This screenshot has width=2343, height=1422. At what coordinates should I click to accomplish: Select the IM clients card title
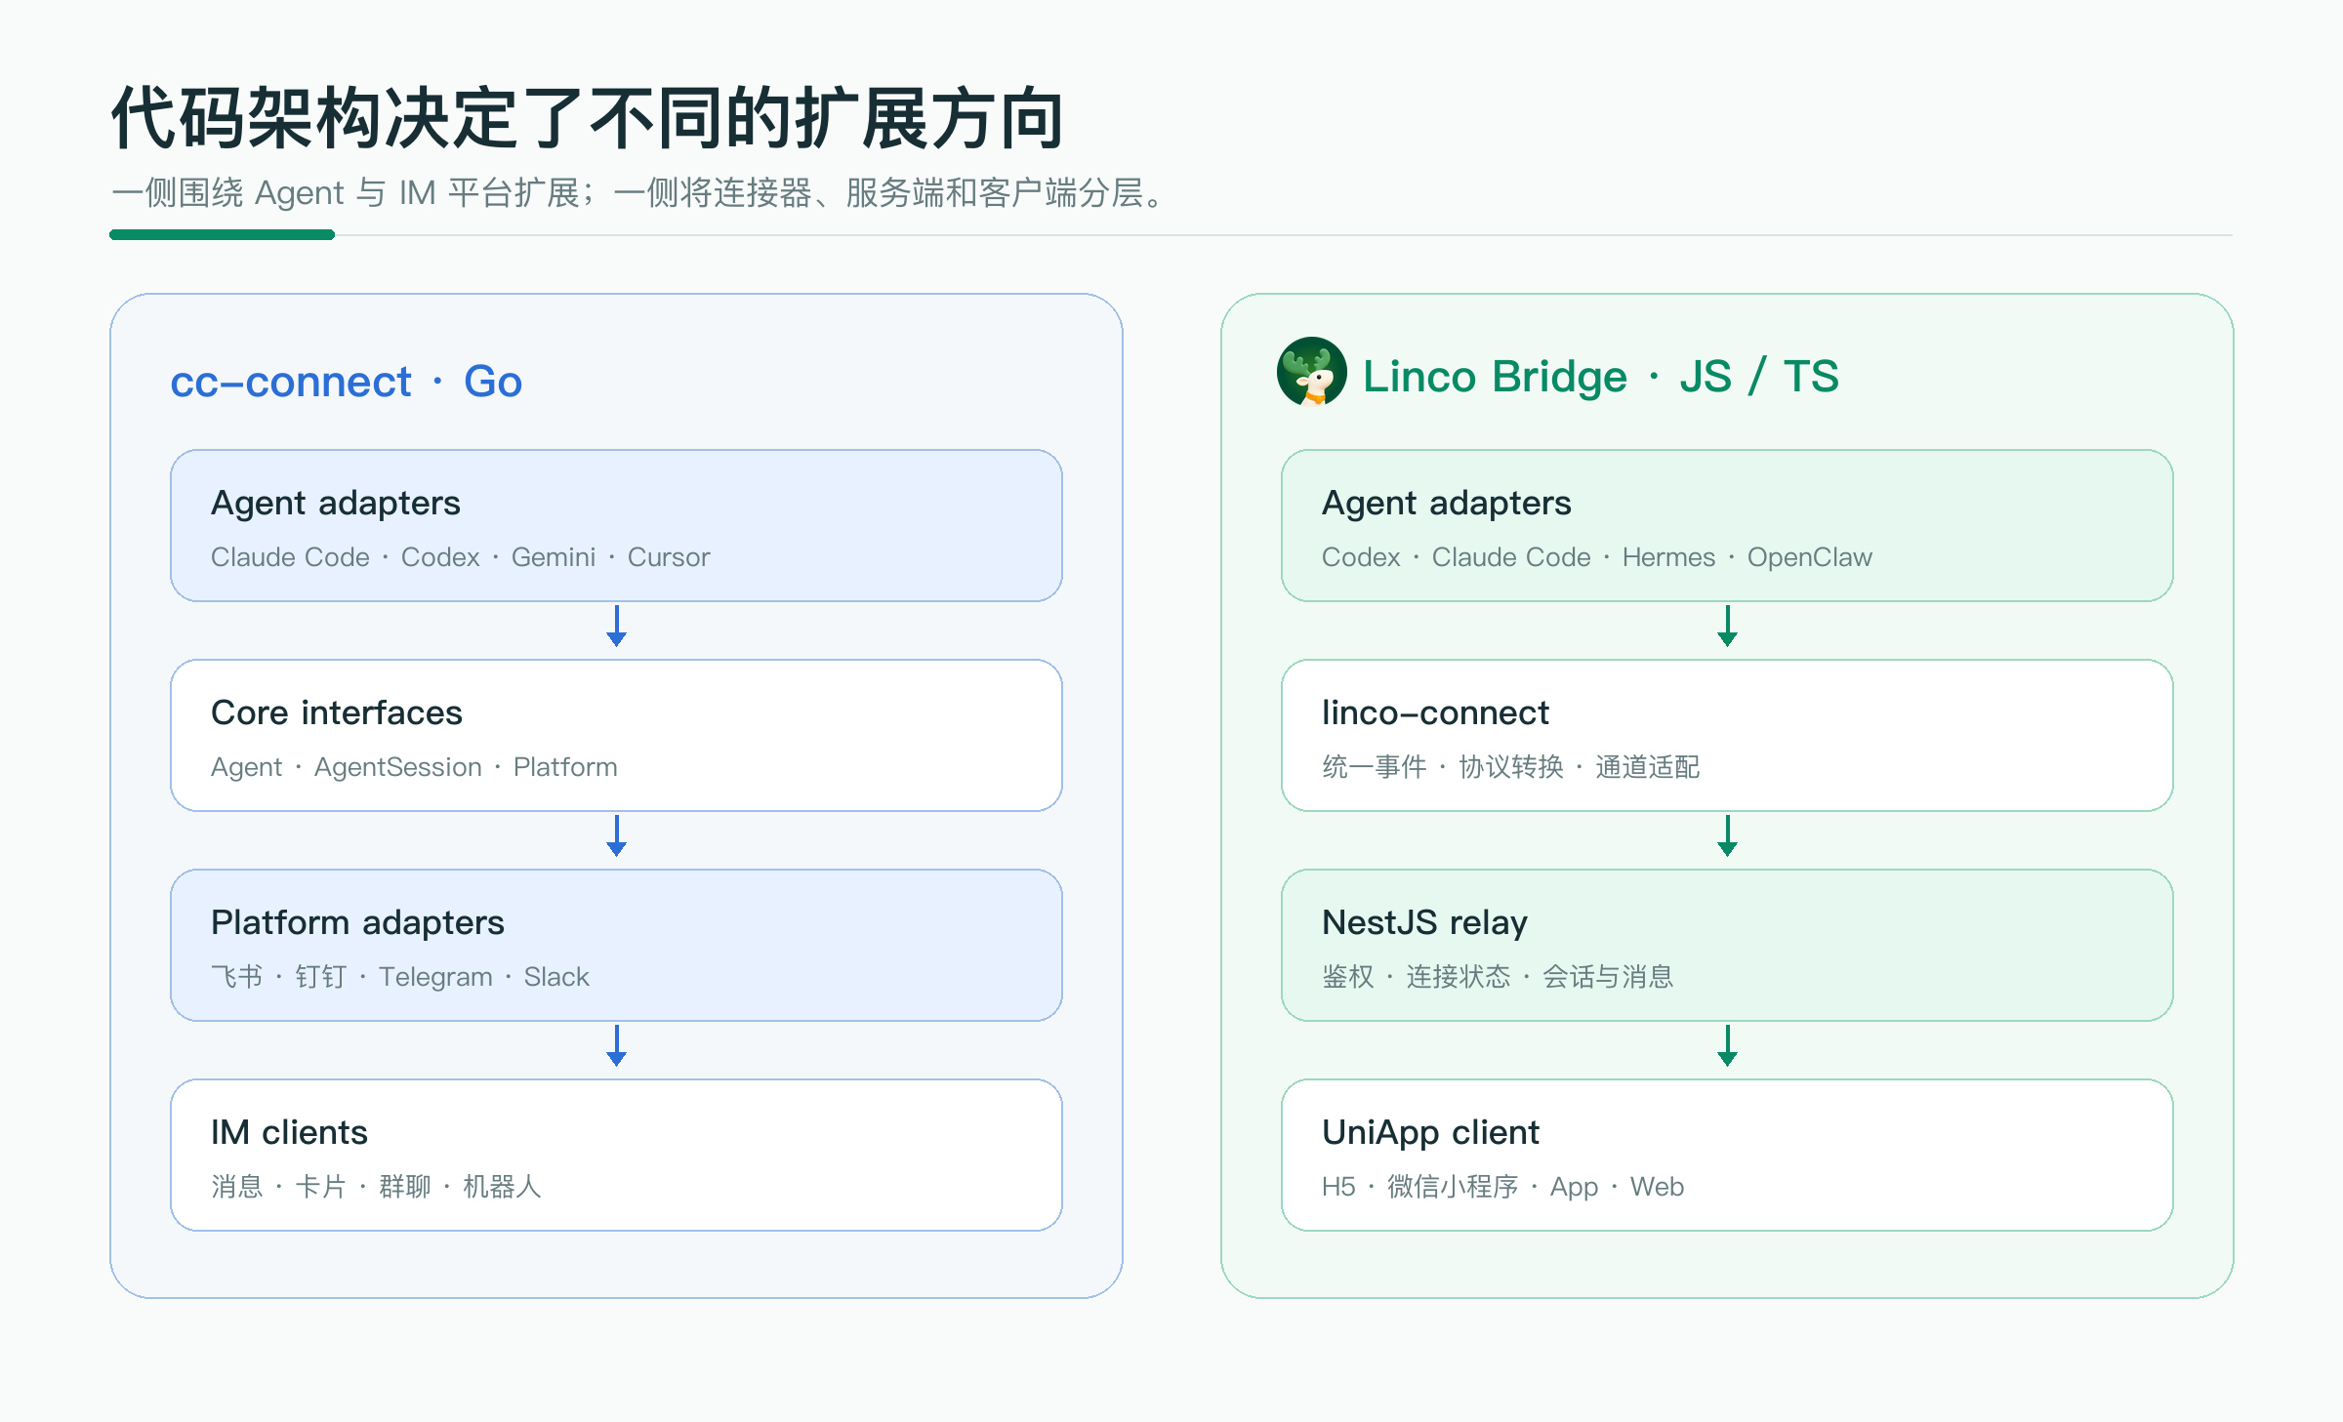[x=289, y=1132]
